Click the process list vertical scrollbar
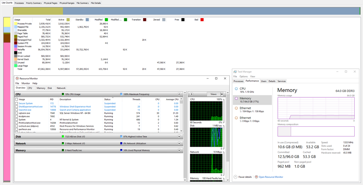Viewport: 363px width, 185px height. tap(181, 115)
